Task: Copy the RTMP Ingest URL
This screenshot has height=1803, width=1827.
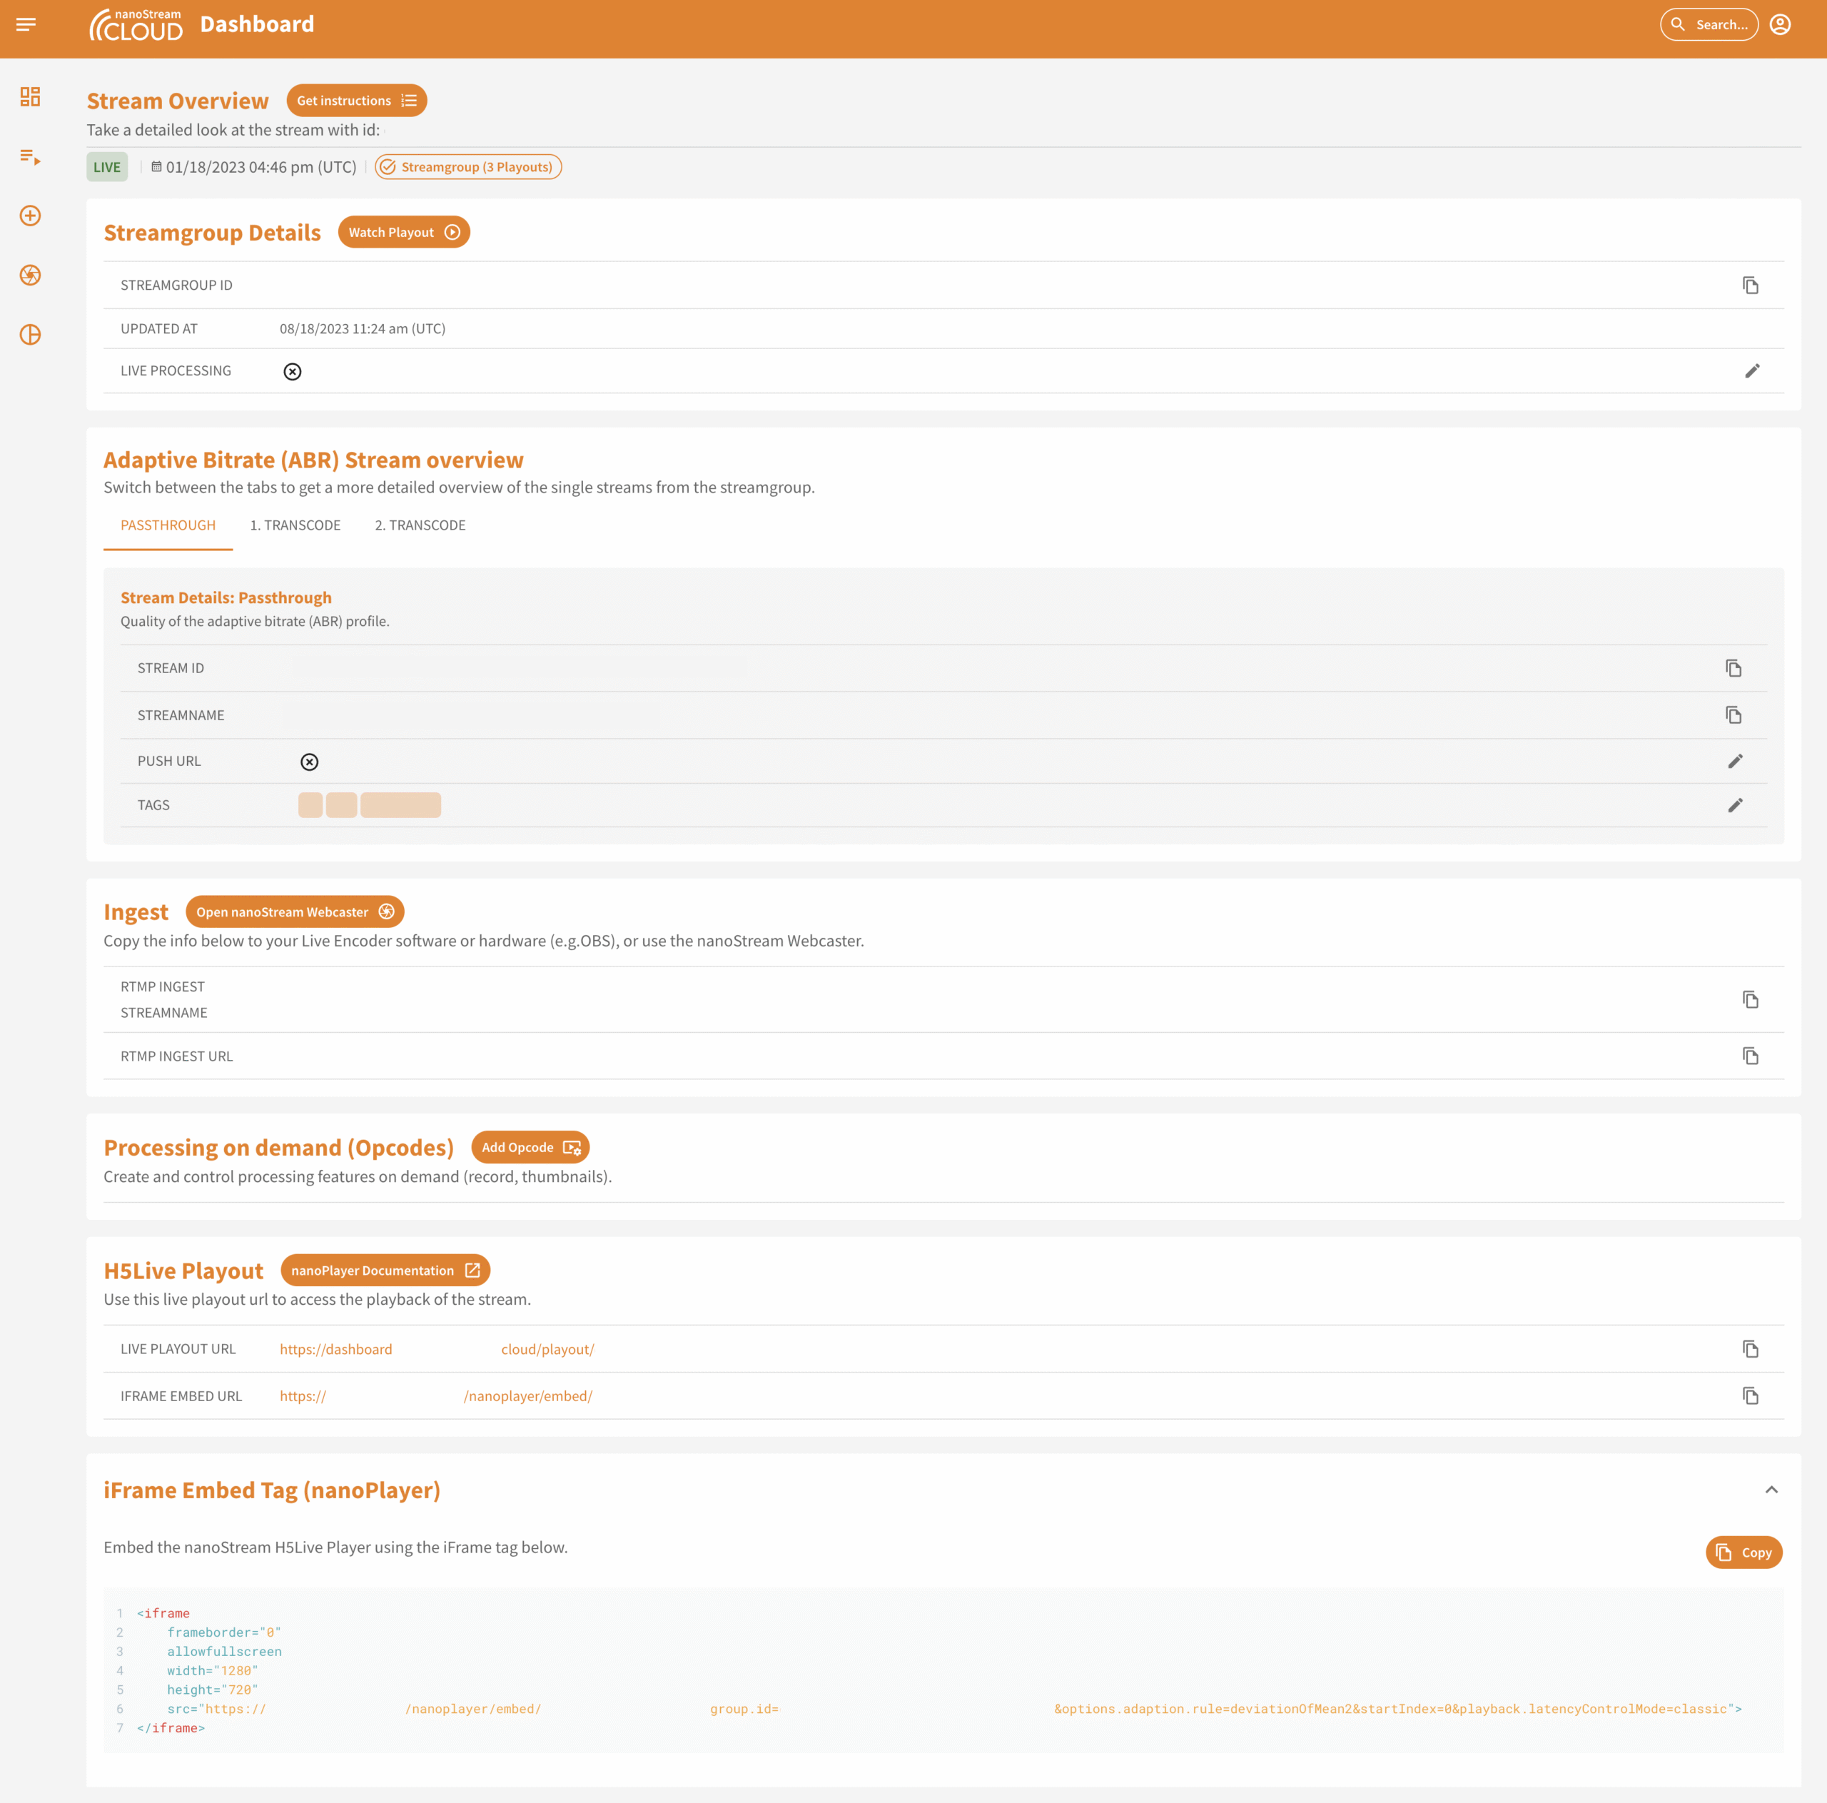Action: (x=1749, y=1056)
